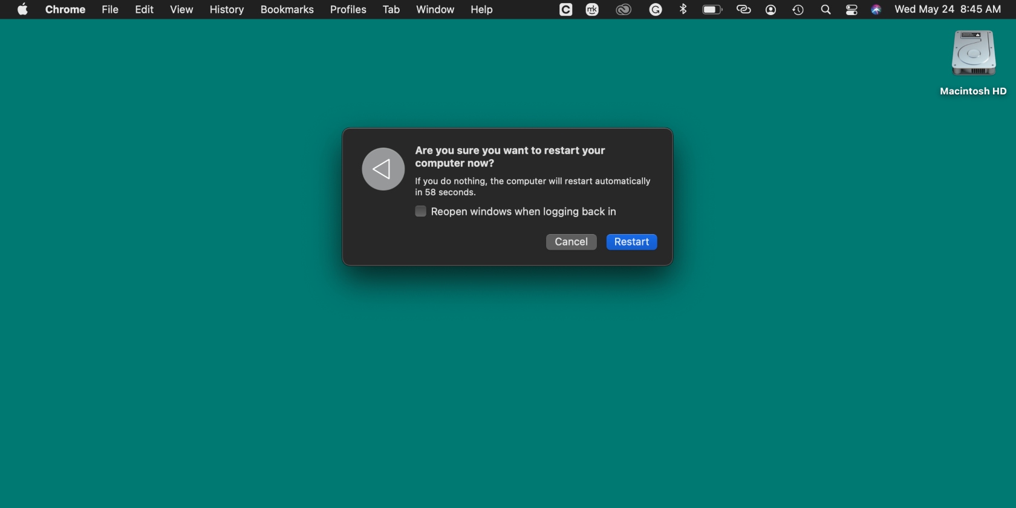
Task: Click the round 'mk' menu bar icon
Action: coord(592,9)
